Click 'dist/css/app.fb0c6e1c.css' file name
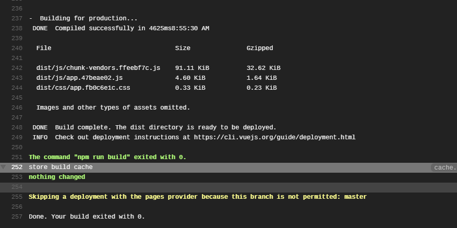The width and height of the screenshot is (457, 228). click(83, 88)
